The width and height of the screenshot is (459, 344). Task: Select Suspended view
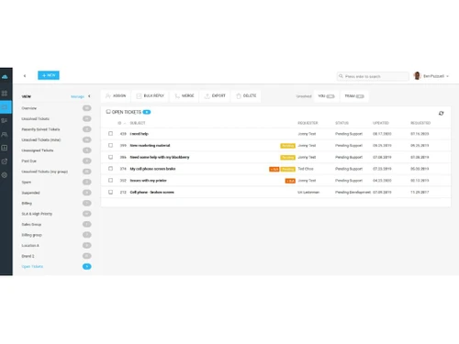point(56,193)
